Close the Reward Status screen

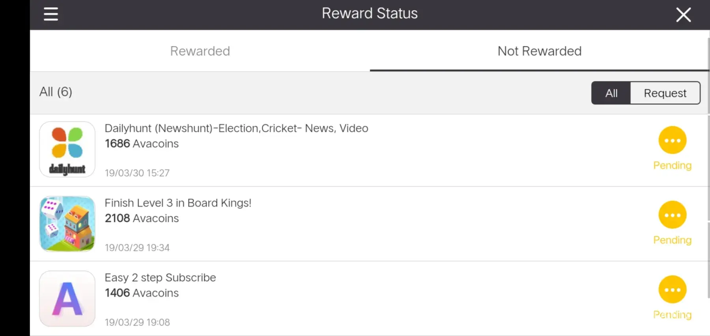pyautogui.click(x=683, y=15)
